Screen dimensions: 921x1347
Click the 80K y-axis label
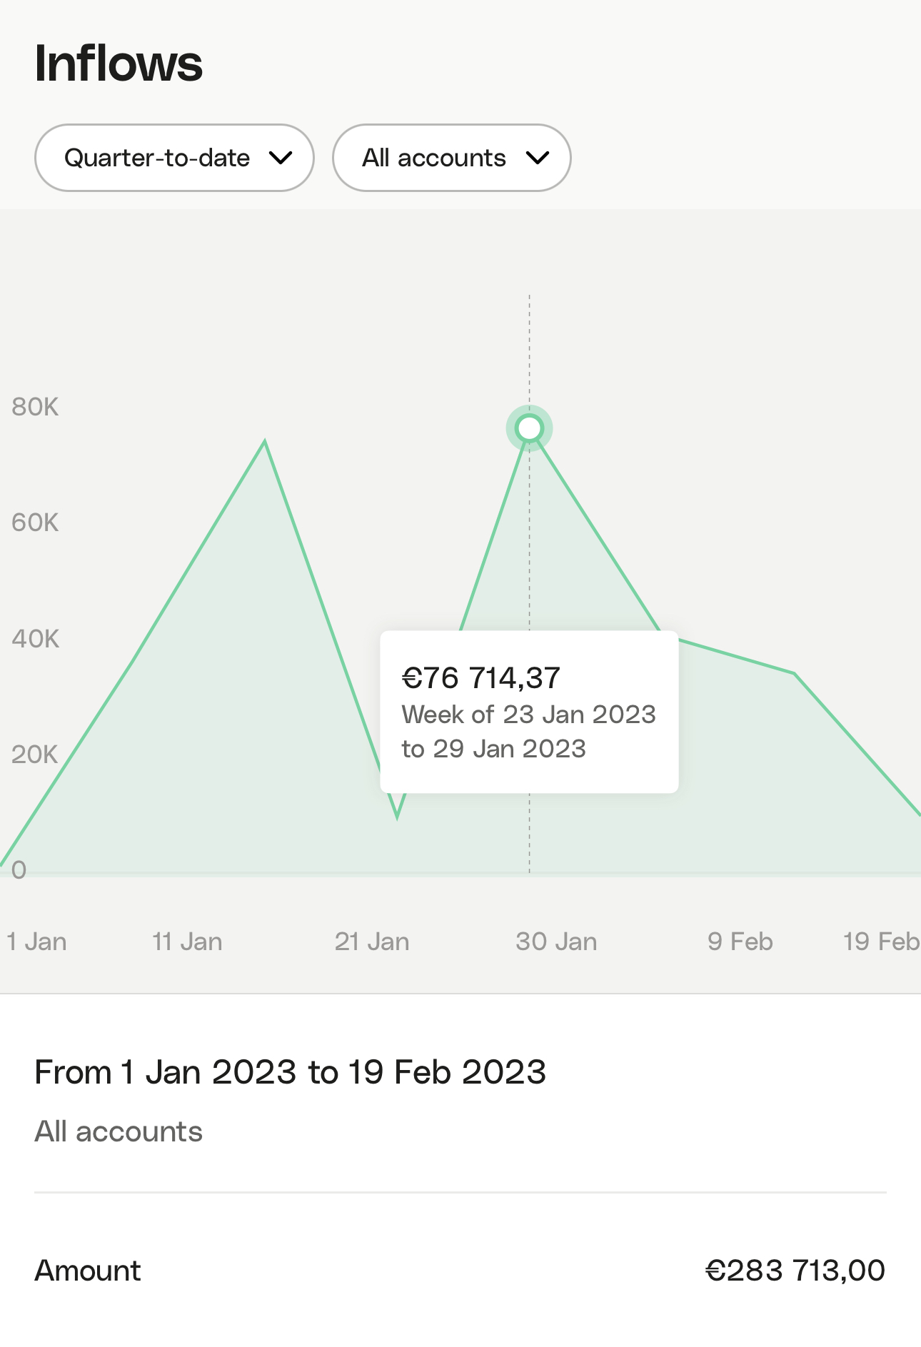pos(35,407)
